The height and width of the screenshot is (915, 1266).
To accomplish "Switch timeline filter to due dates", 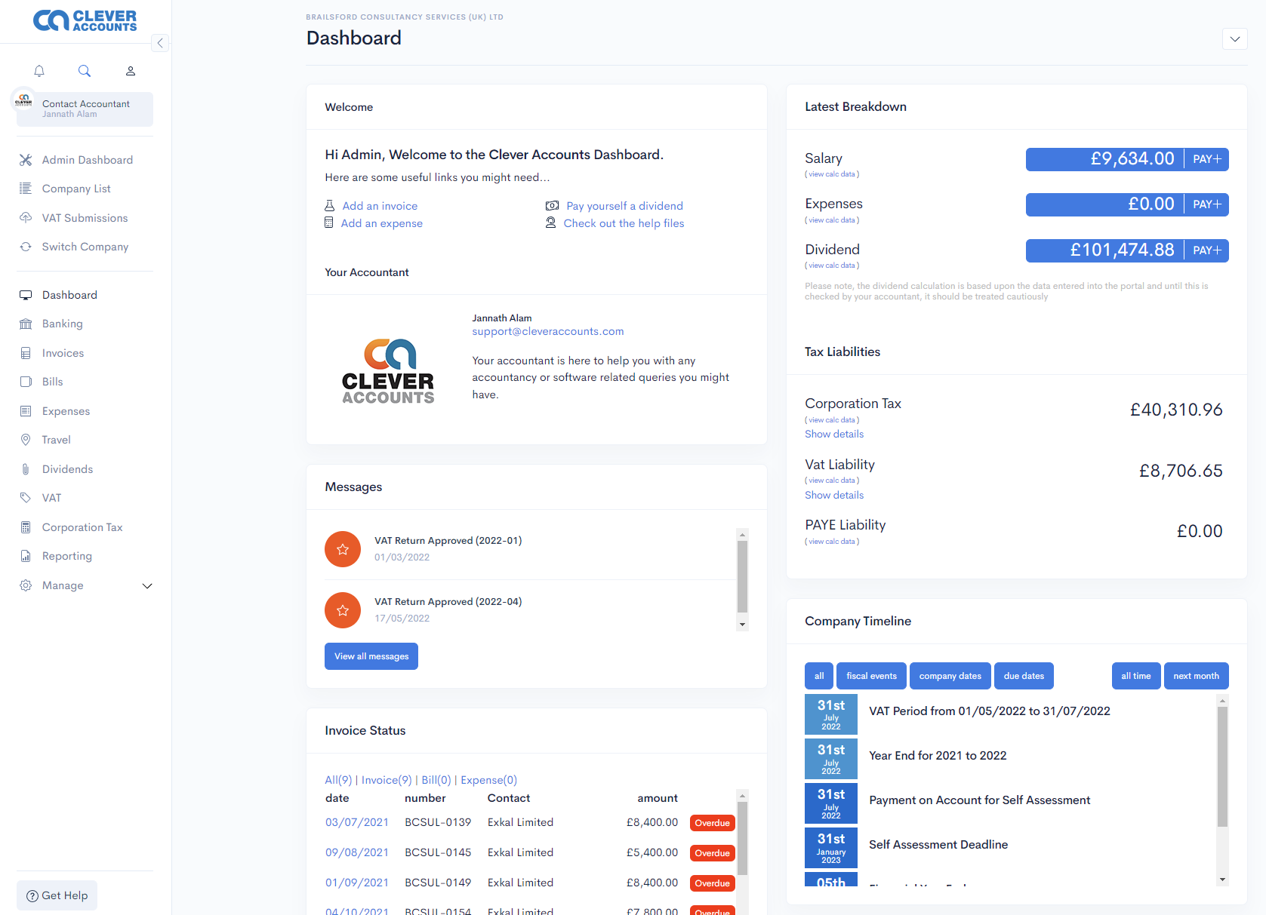I will pos(1024,676).
